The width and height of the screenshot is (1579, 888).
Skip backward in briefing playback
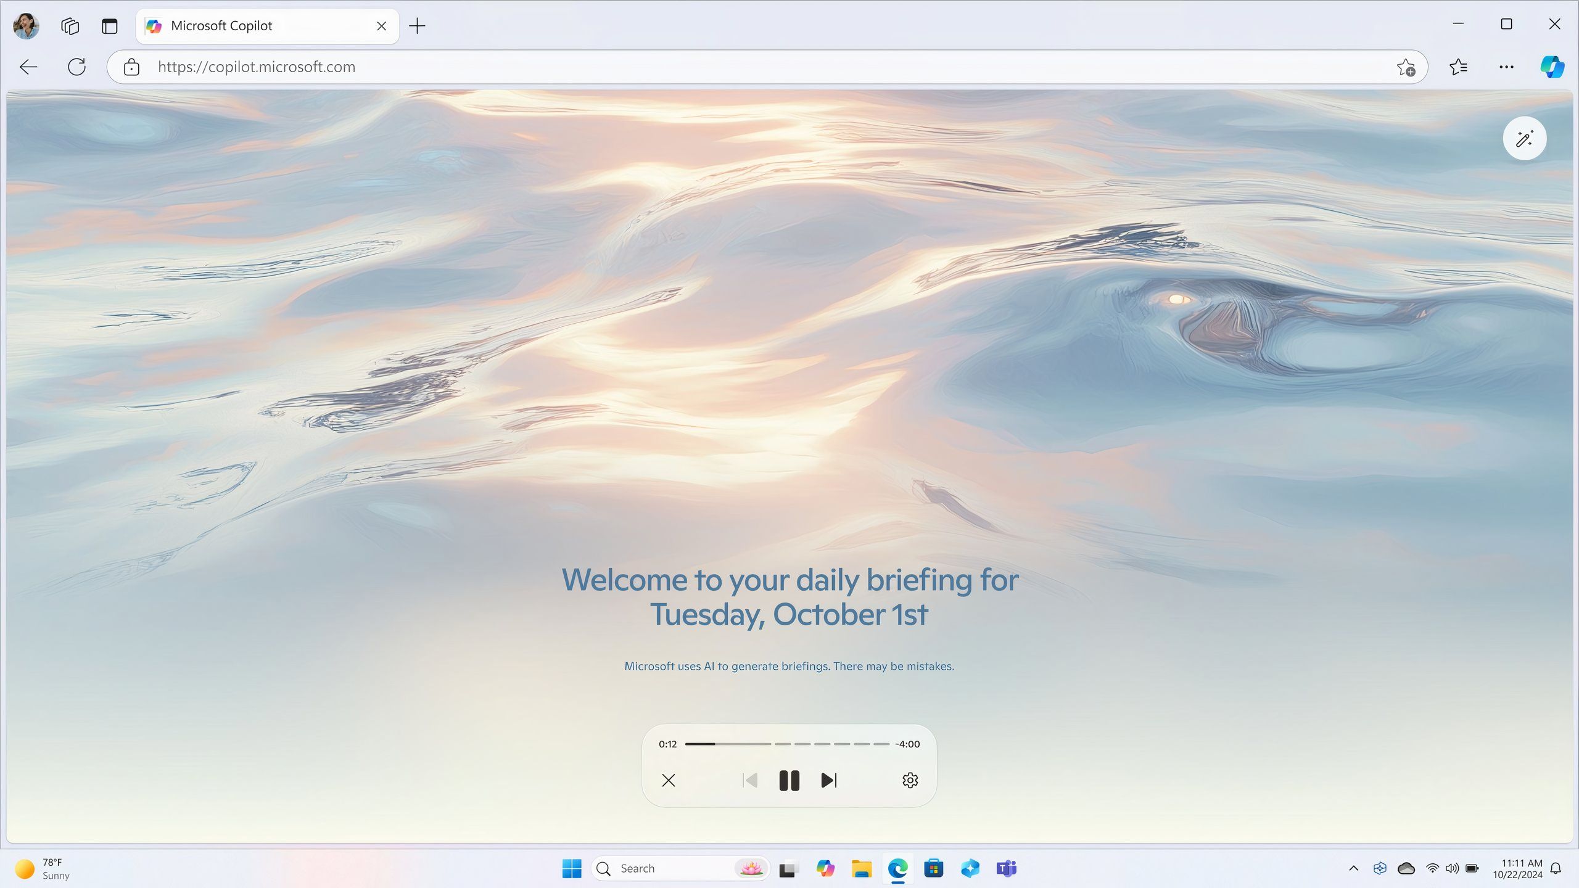tap(751, 779)
